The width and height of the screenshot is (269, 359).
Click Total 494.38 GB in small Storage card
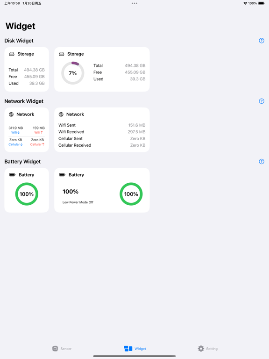coord(27,70)
